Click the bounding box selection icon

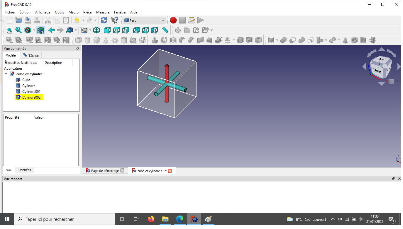[x=41, y=30]
